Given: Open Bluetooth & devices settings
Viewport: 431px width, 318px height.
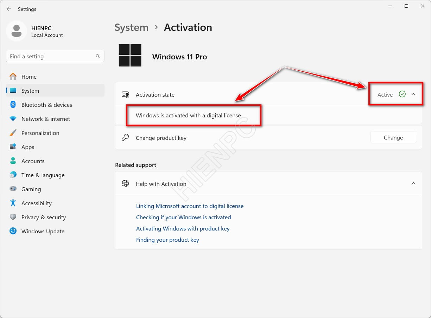Looking at the screenshot, I should pyautogui.click(x=55, y=105).
